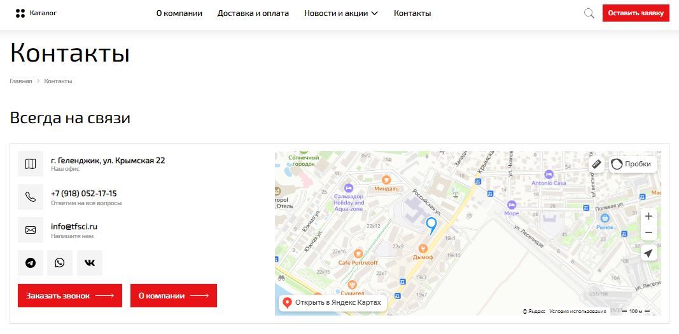The height and width of the screenshot is (334, 679).
Task: Click the Море hotel marker
Action: (512, 205)
